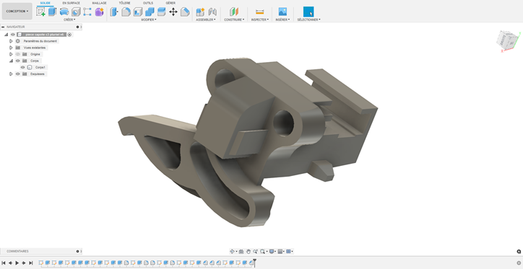Hide the Esquisses folder with eye icon
523x269 pixels.
(x=17, y=74)
